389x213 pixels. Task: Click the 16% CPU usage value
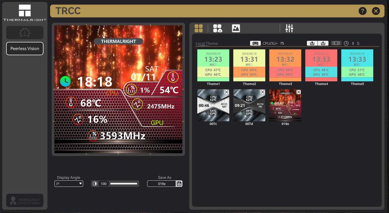tap(97, 119)
